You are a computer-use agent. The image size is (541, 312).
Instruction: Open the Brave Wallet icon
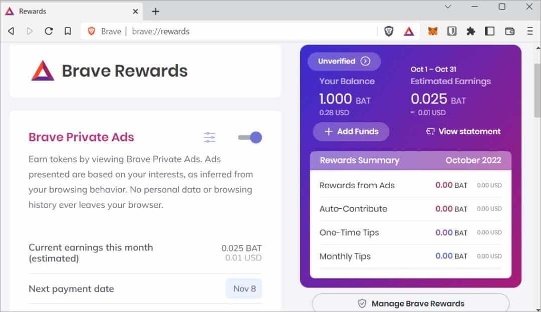tap(509, 32)
